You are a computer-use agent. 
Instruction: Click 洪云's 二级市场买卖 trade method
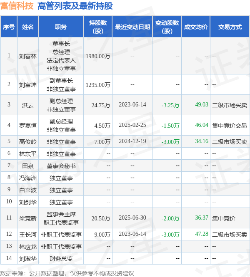(230, 105)
